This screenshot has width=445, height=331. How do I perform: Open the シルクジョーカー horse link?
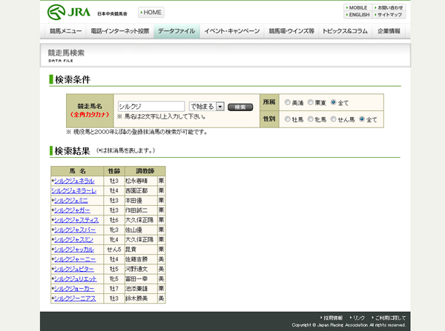click(x=74, y=289)
